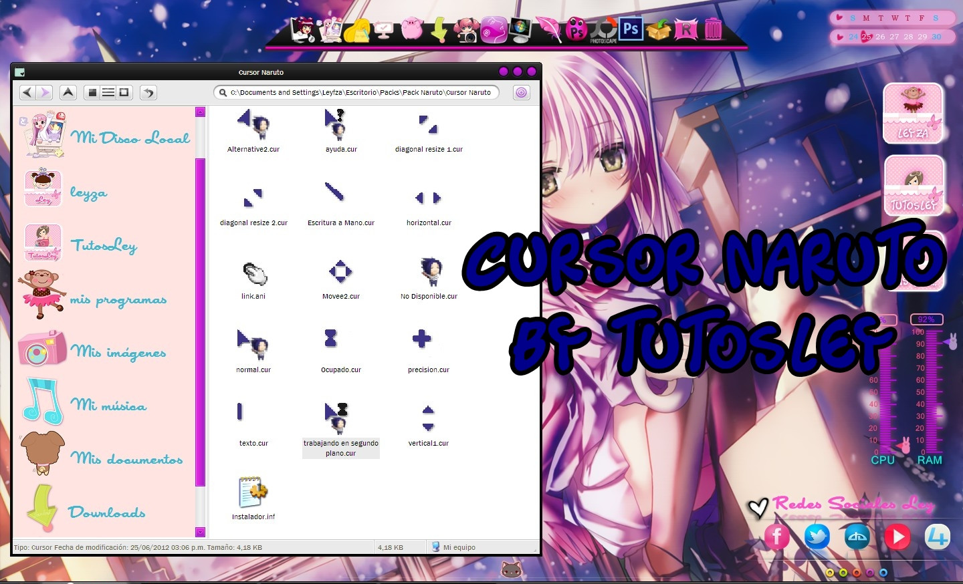This screenshot has height=584, width=963.
Task: Open pink feather dock icon
Action: coord(548,29)
